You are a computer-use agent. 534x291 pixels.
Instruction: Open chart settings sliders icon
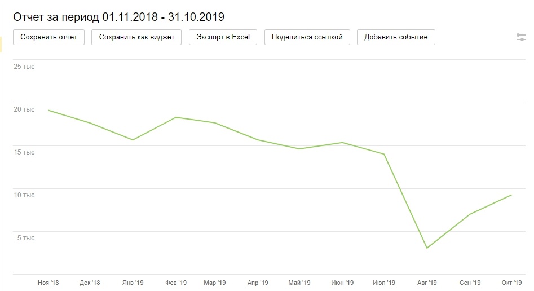(520, 38)
